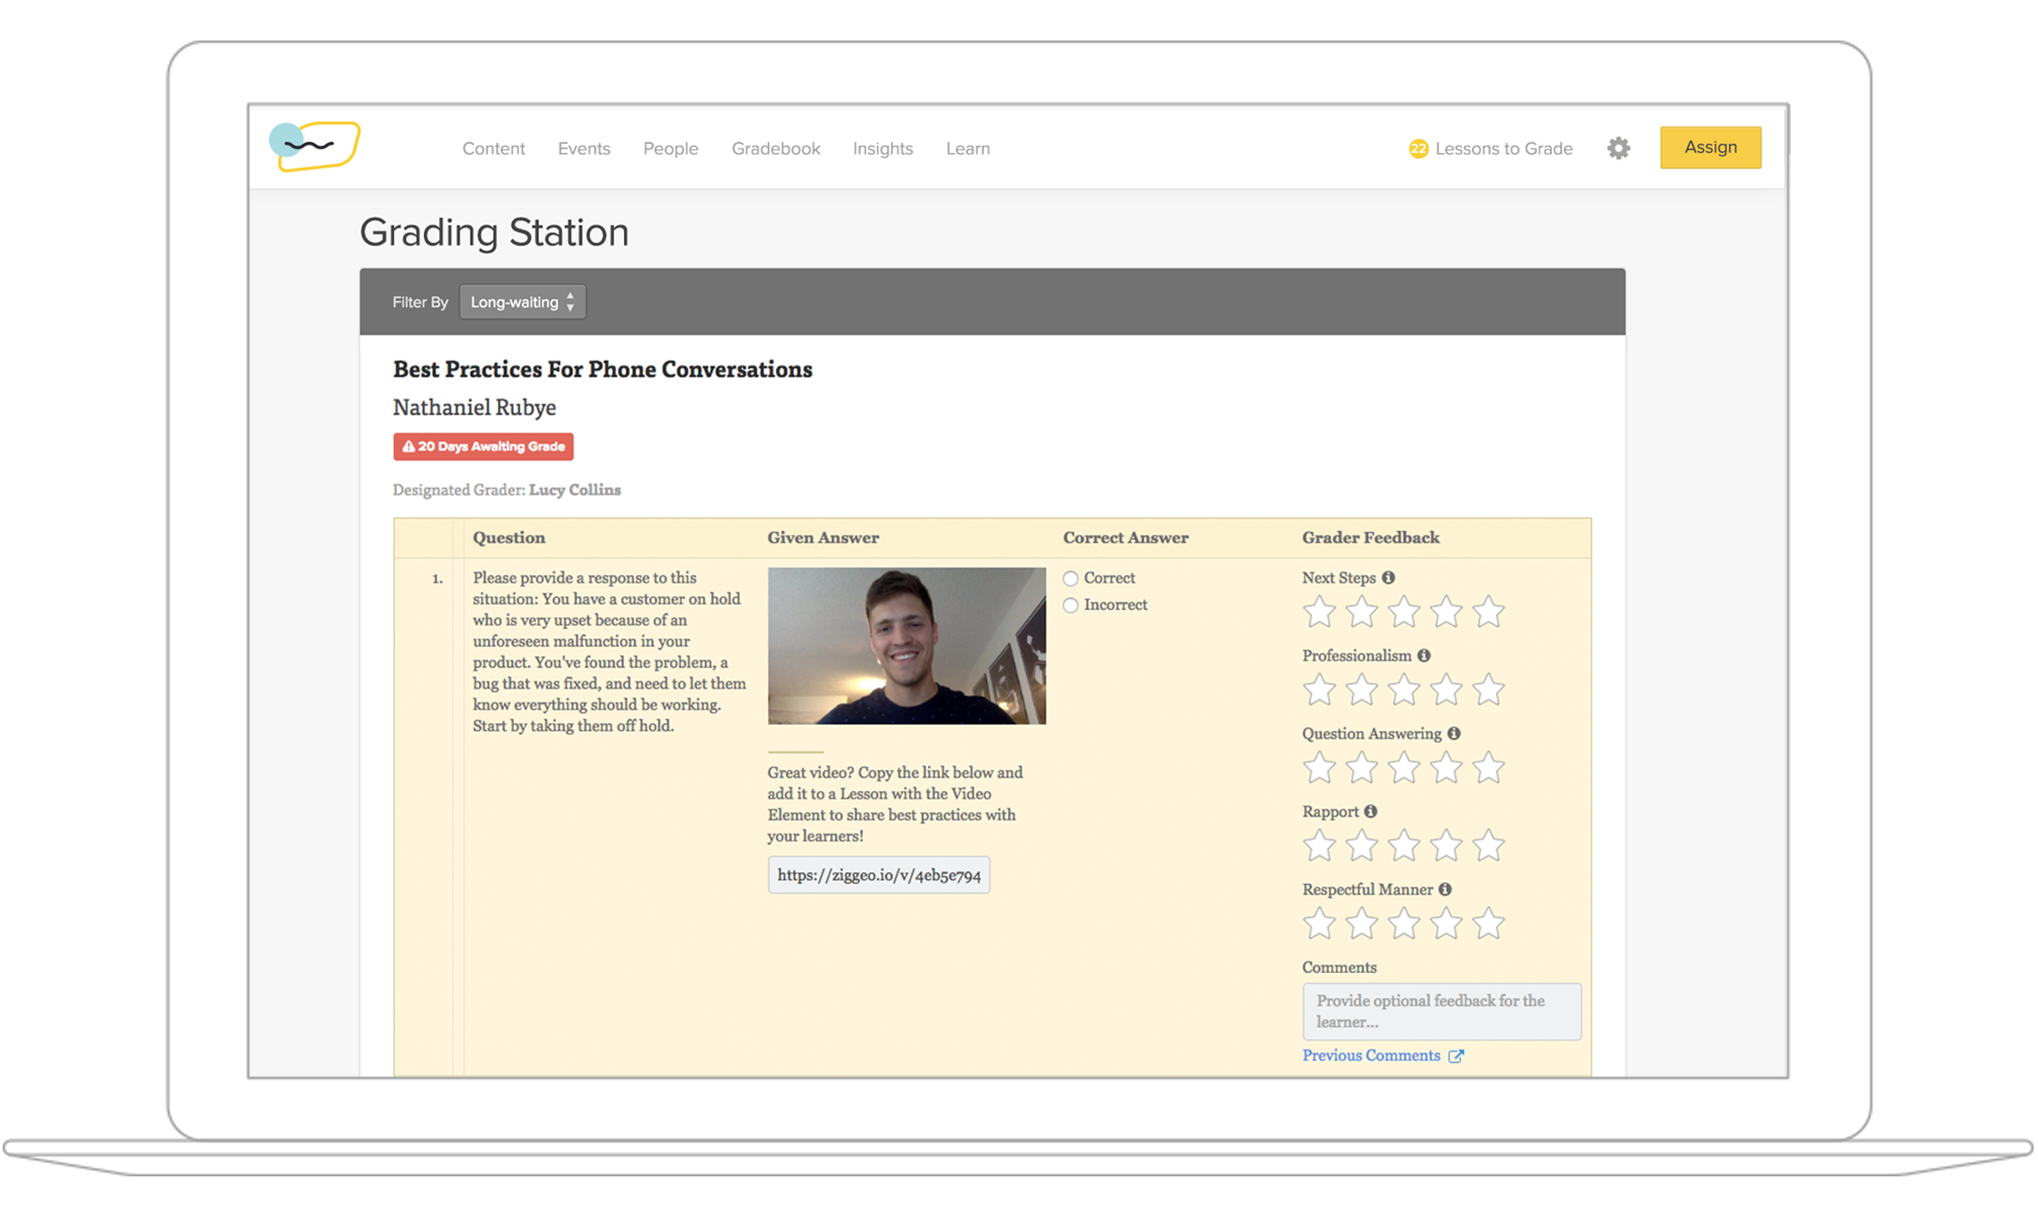Click the Grading Station heading

(x=494, y=232)
